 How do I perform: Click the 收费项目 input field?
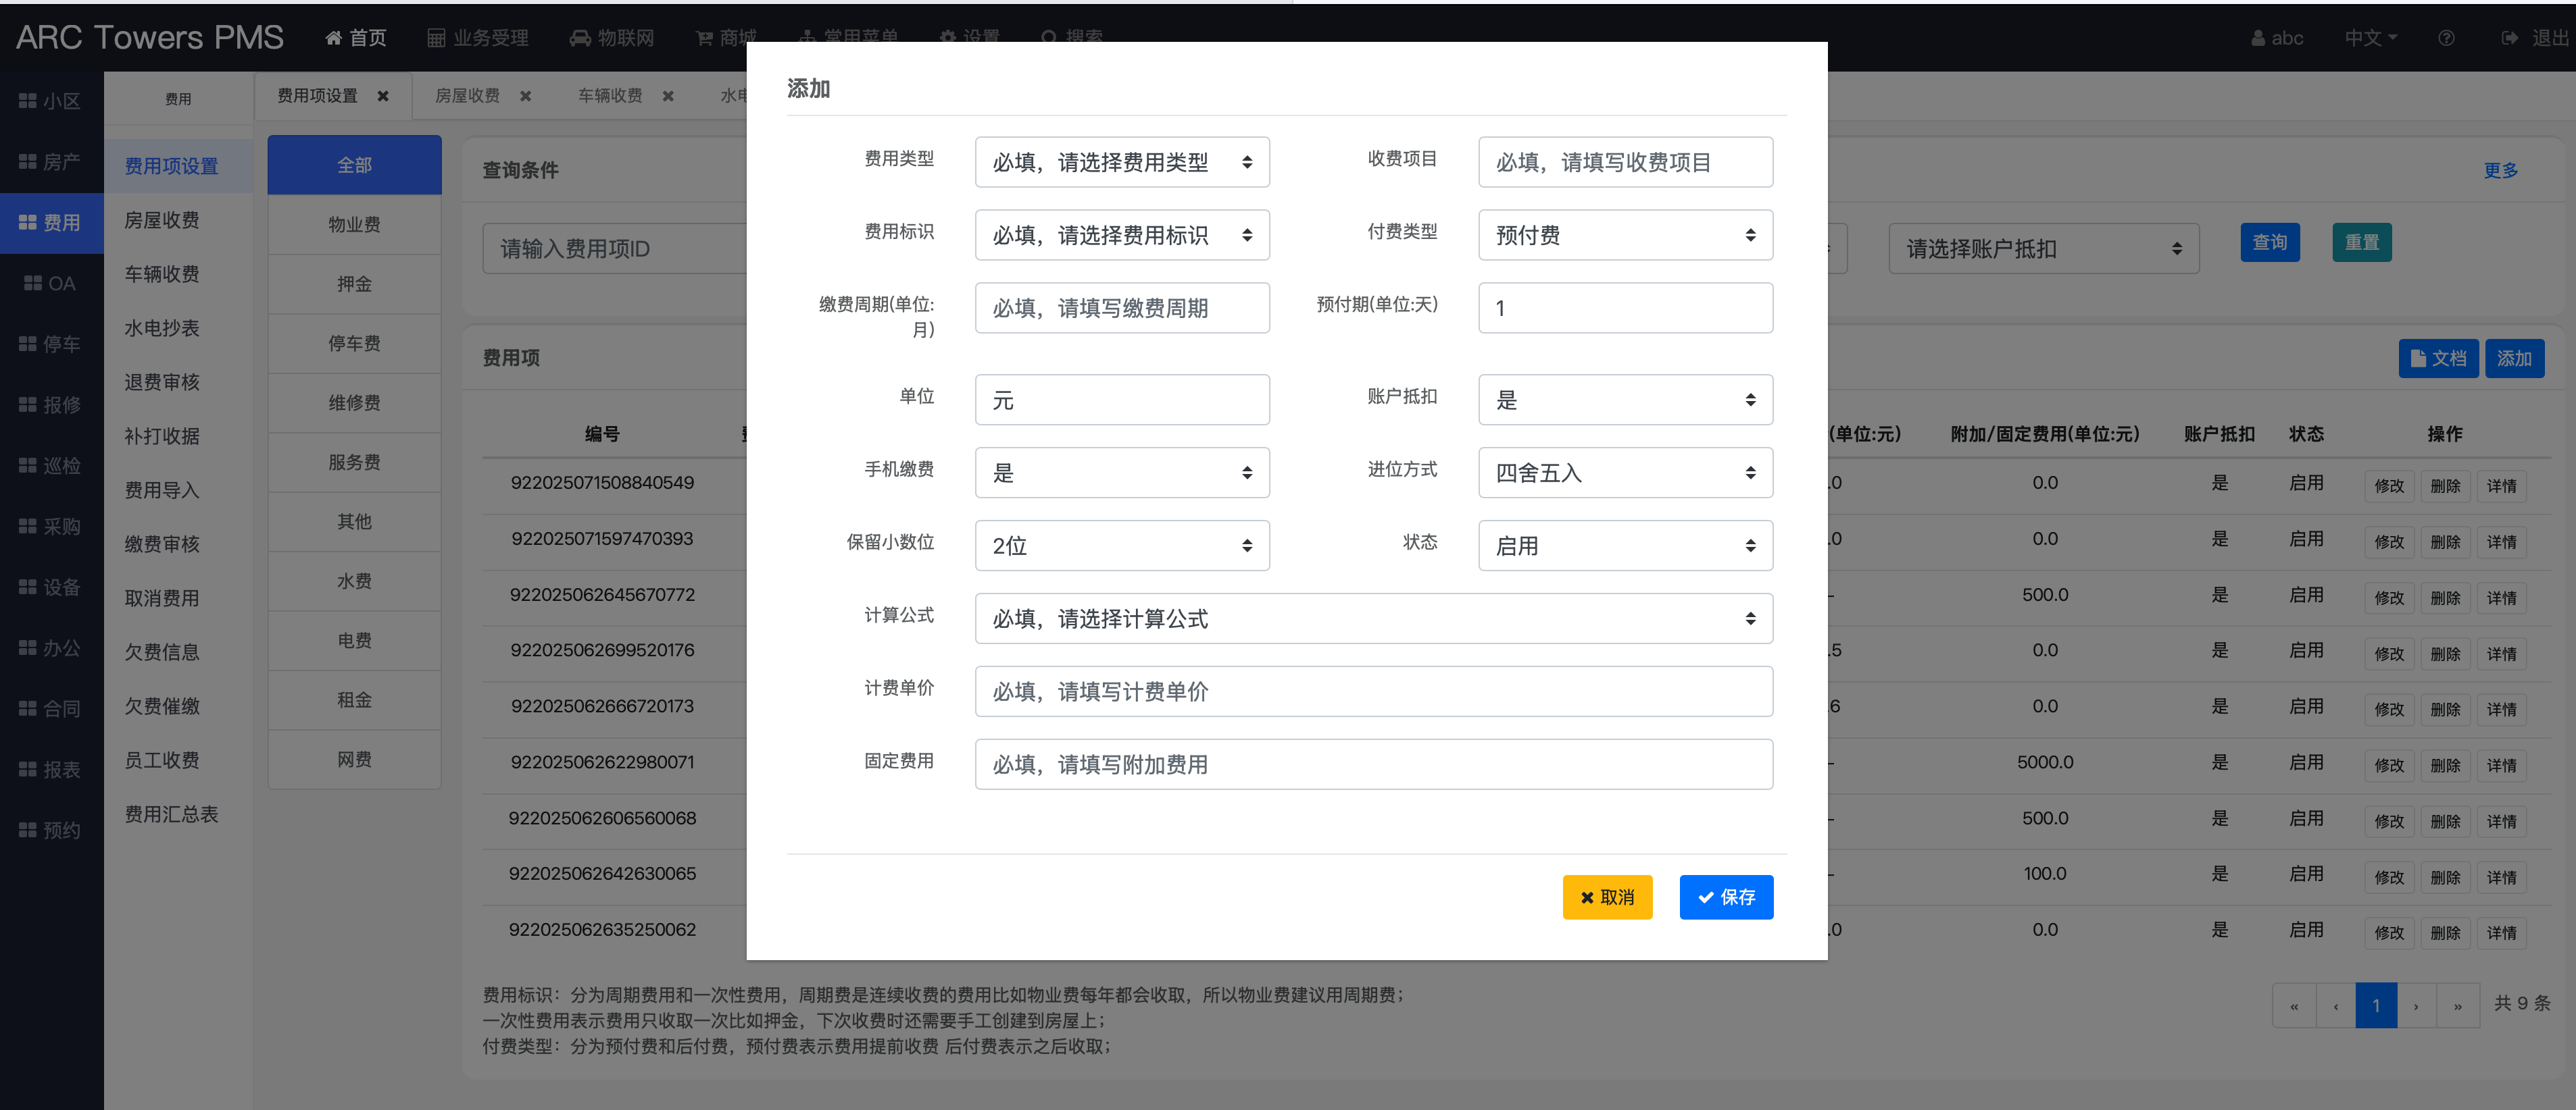point(1624,162)
